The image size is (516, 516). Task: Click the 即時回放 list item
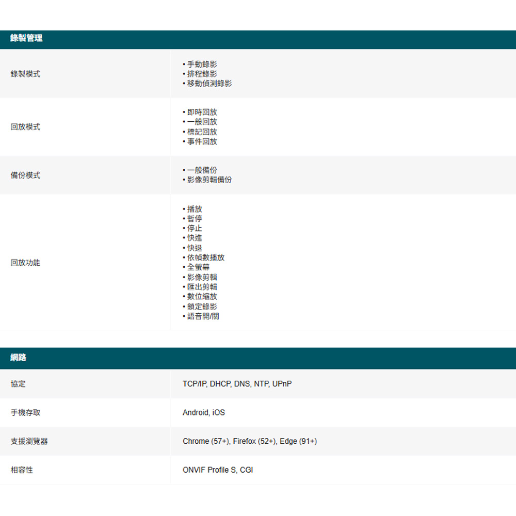(x=202, y=112)
